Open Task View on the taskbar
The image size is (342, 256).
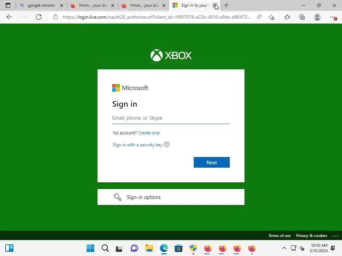pyautogui.click(x=120, y=248)
